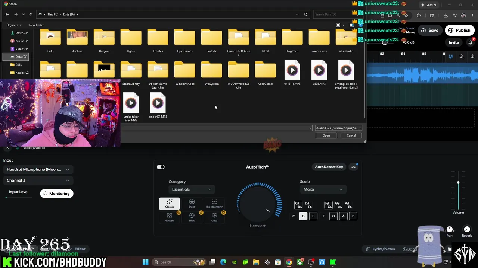Open the Headset Microphone input dropdown
Image resolution: width=478 pixels, height=268 pixels.
38,169
